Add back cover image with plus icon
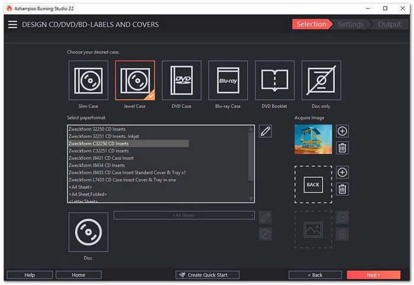The image size is (414, 285). (342, 172)
